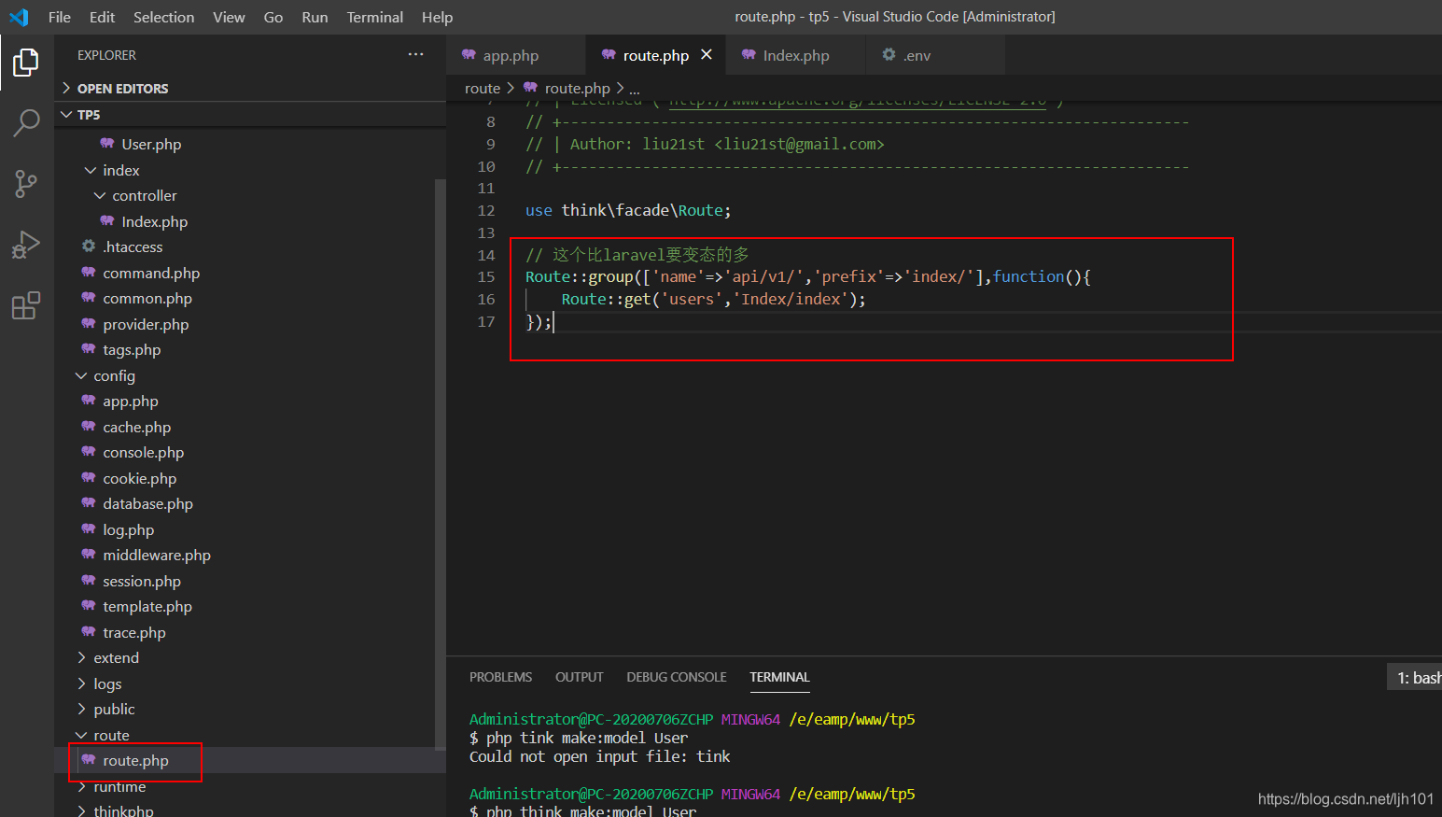The image size is (1442, 817).
Task: Show the OUTPUT panel tab
Action: pyautogui.click(x=579, y=677)
